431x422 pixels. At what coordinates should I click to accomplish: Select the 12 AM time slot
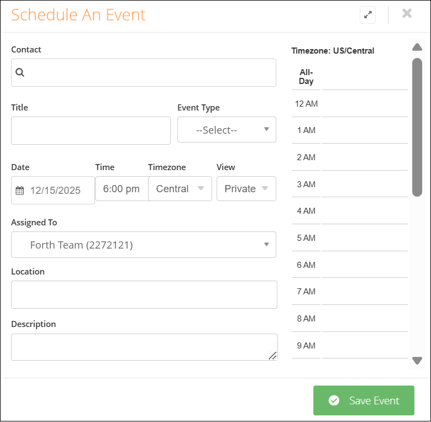pyautogui.click(x=364, y=104)
